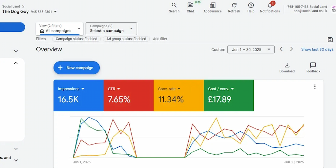Click the Feedback icon
The width and height of the screenshot is (336, 168).
tap(313, 65)
